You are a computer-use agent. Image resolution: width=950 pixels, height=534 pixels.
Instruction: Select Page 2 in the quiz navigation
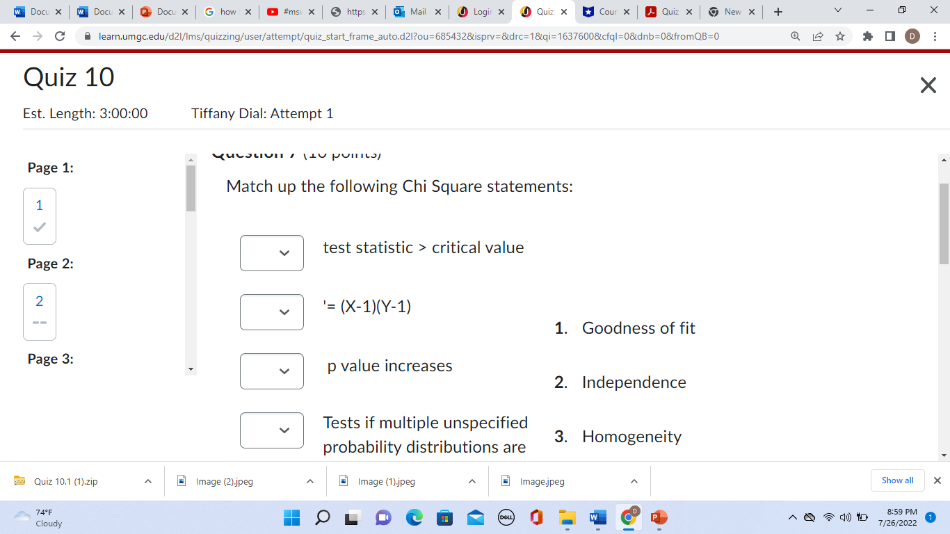click(39, 311)
